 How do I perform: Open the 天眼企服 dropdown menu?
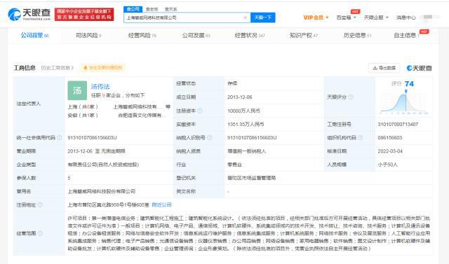(x=376, y=18)
